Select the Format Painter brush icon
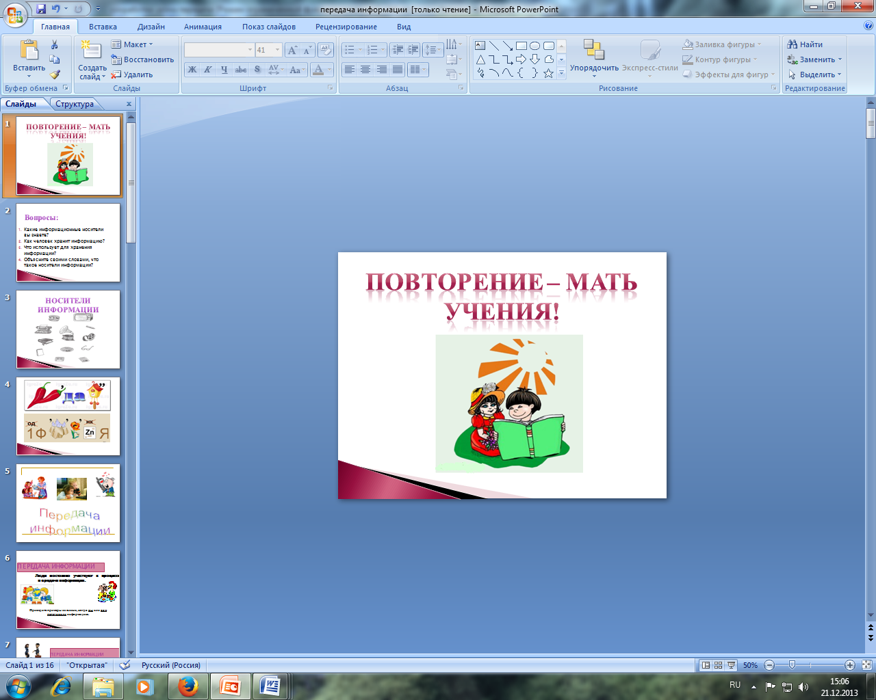Screen dimensions: 876x700 pyautogui.click(x=55, y=75)
